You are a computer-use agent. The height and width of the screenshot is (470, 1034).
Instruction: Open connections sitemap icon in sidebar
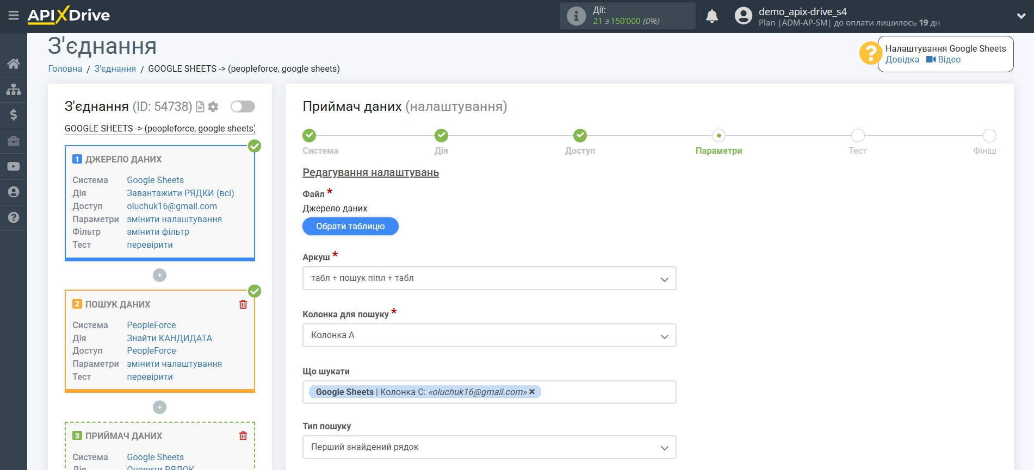pos(14,89)
